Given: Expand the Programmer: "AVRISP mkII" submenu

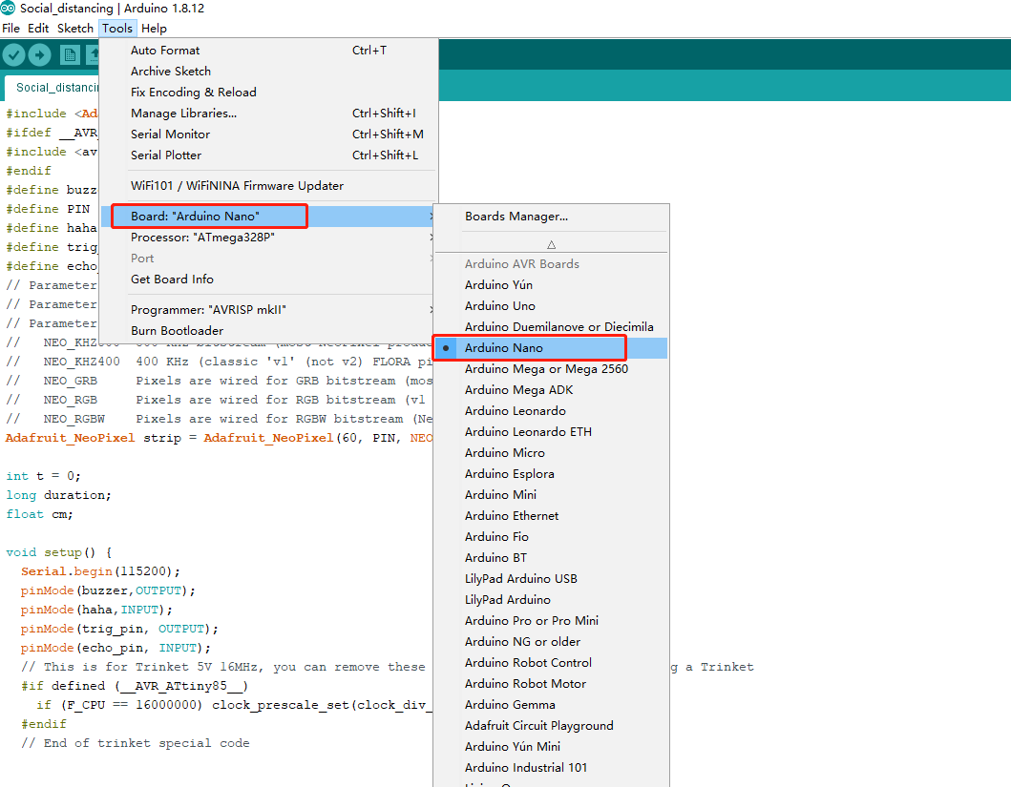Looking at the screenshot, I should [269, 310].
